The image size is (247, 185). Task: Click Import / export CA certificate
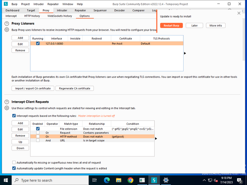coord(33,88)
